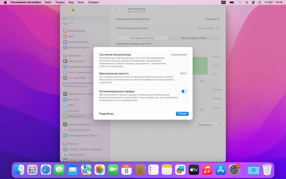Open Системные настройки menu in menu bar
This screenshot has width=286, height=179.
[x=26, y=2]
